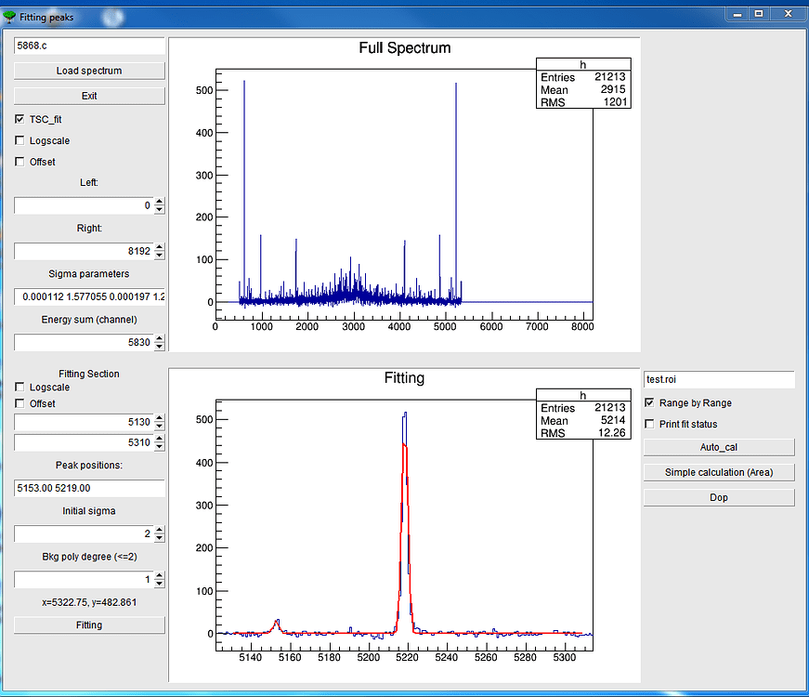Image resolution: width=809 pixels, height=697 pixels.
Task: Decrease the 5130 range value with down arrow
Action: coord(160,427)
